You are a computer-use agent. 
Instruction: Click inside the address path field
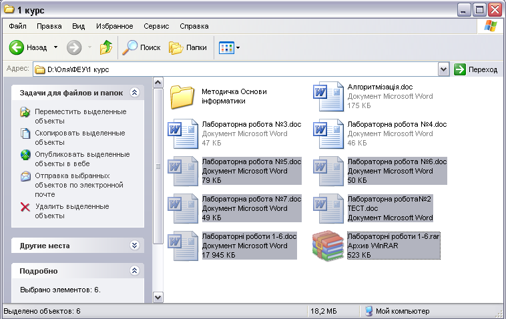click(236, 69)
